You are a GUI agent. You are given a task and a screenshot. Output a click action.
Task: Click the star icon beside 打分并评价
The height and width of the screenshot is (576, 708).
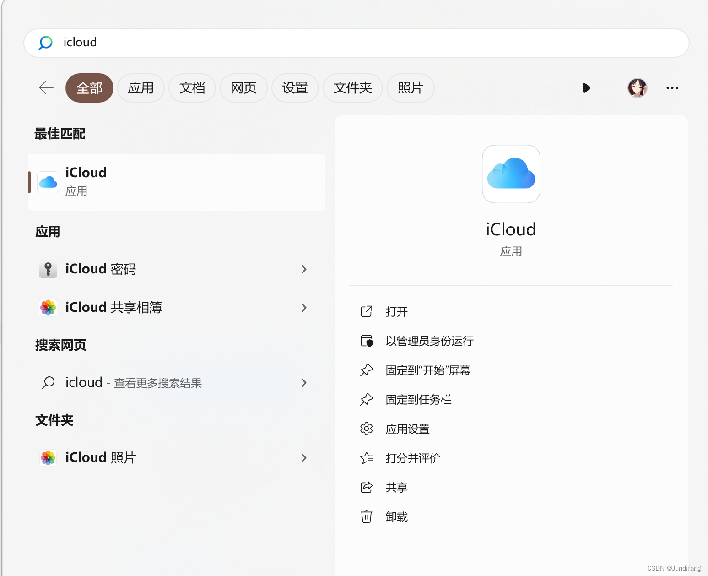pos(367,458)
